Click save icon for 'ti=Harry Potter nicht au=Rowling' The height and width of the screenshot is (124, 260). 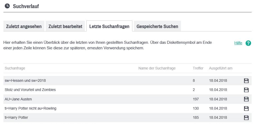pyautogui.click(x=246, y=108)
